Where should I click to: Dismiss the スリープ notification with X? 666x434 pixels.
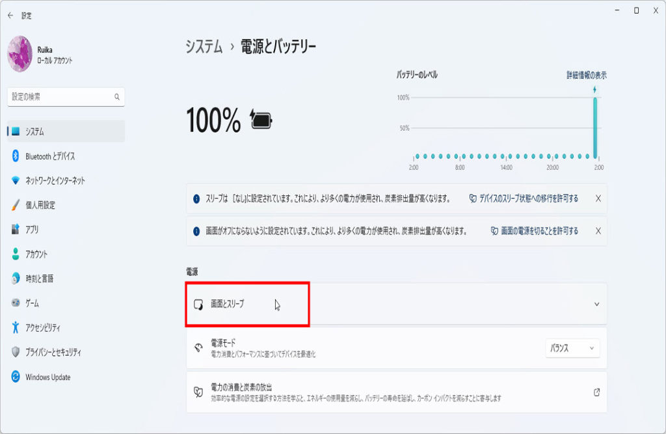point(598,198)
